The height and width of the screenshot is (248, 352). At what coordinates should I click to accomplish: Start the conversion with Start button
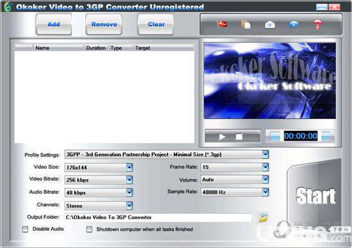click(315, 196)
